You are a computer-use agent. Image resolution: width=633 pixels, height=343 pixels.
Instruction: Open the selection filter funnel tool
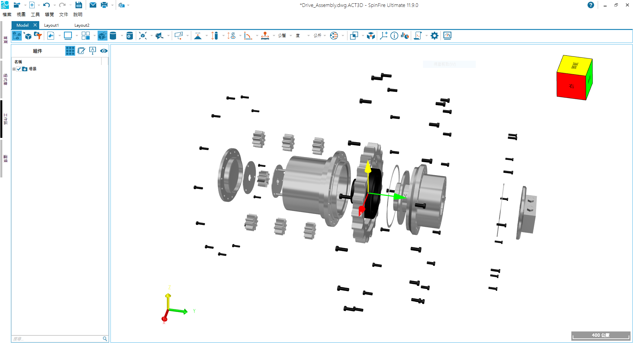click(x=38, y=36)
